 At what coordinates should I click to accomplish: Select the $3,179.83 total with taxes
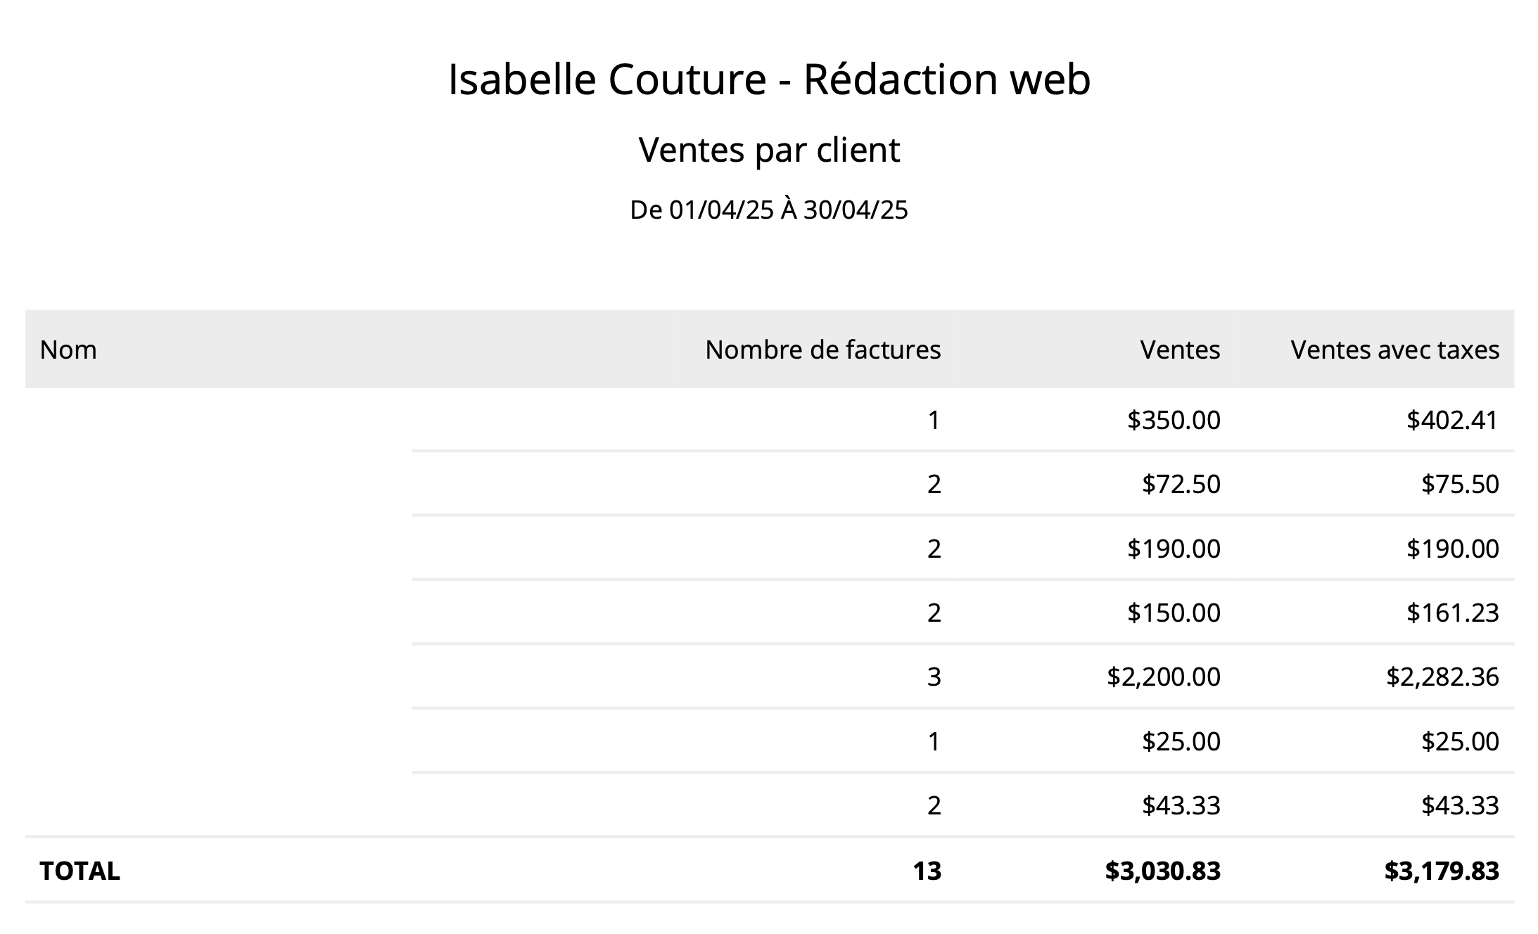(x=1442, y=871)
